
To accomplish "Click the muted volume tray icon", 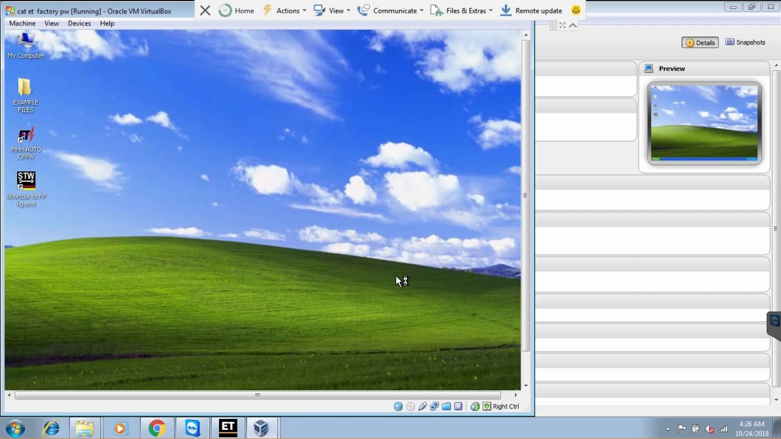I will [x=710, y=429].
